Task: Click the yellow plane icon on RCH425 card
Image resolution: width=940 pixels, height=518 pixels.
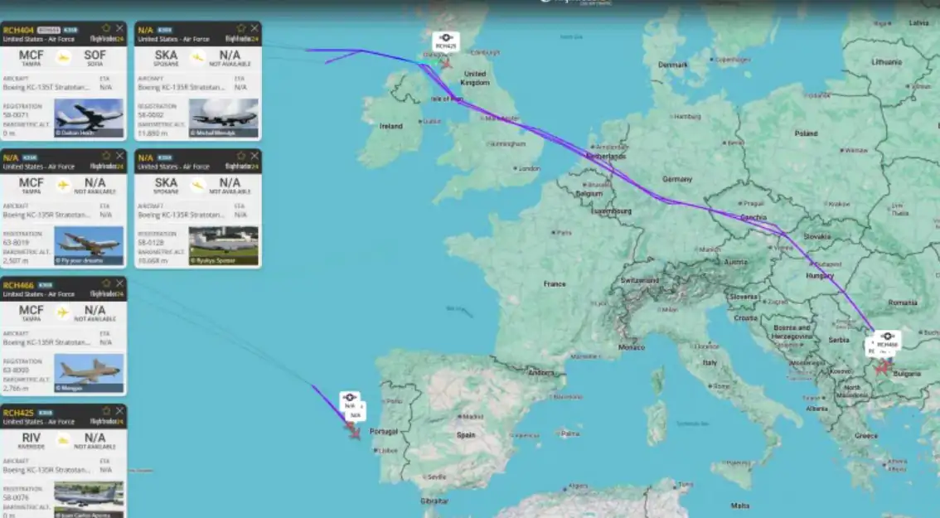Action: (63, 440)
